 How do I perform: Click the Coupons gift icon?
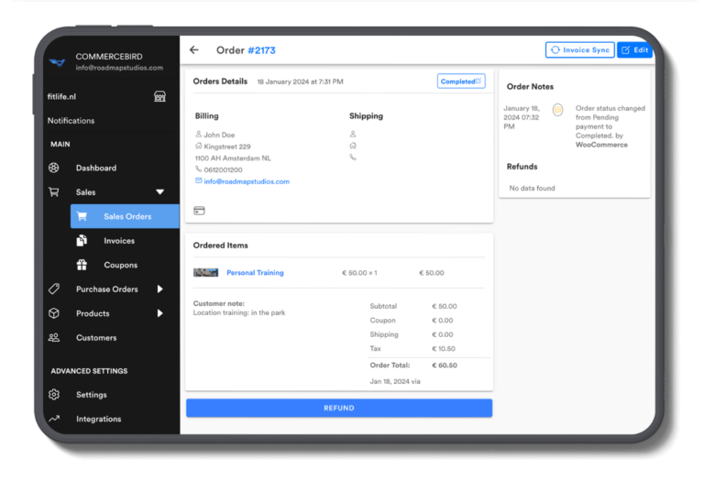tap(82, 266)
